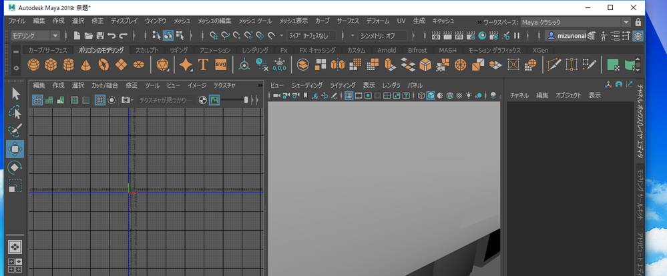Select the Move tool in toolbox
The image size is (667, 276).
[15, 149]
